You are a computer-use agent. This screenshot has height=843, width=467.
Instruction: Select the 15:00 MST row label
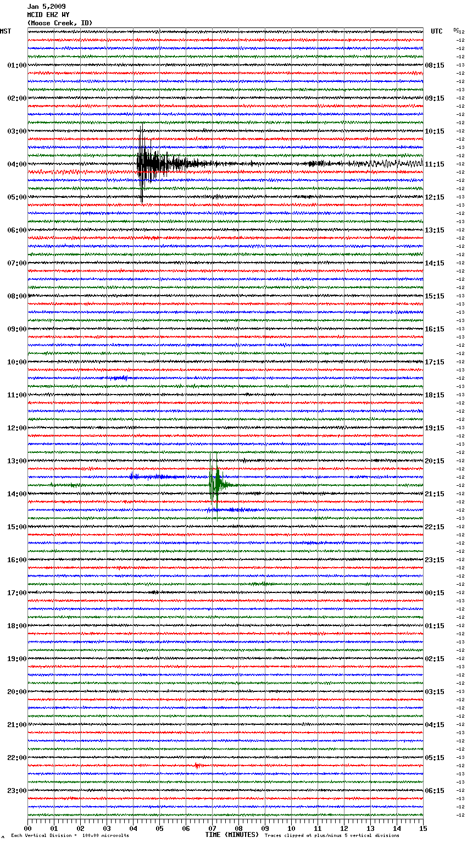[17, 527]
